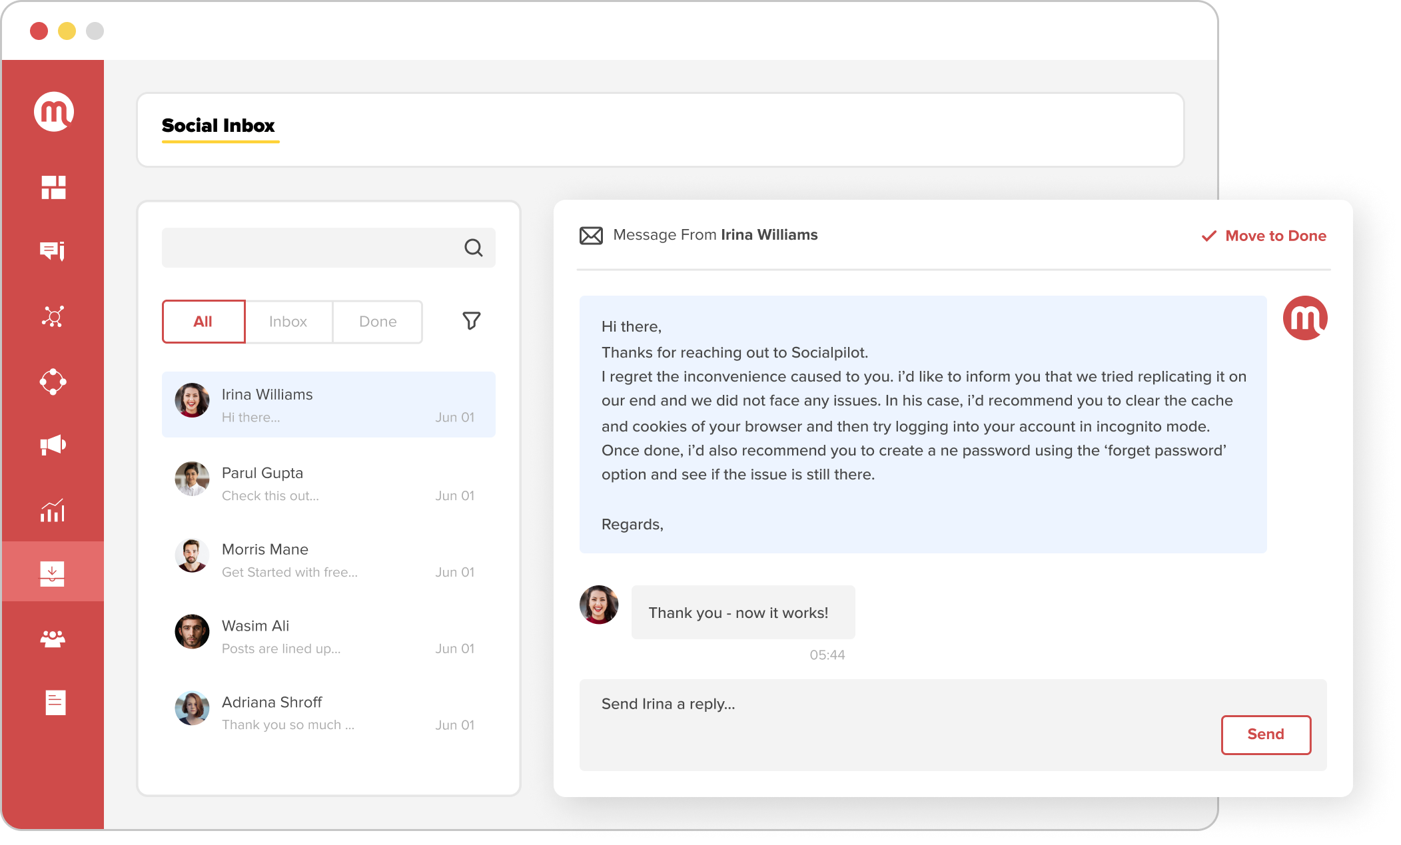This screenshot has height=845, width=1401.
Task: Click the search magnifier icon
Action: tap(474, 248)
